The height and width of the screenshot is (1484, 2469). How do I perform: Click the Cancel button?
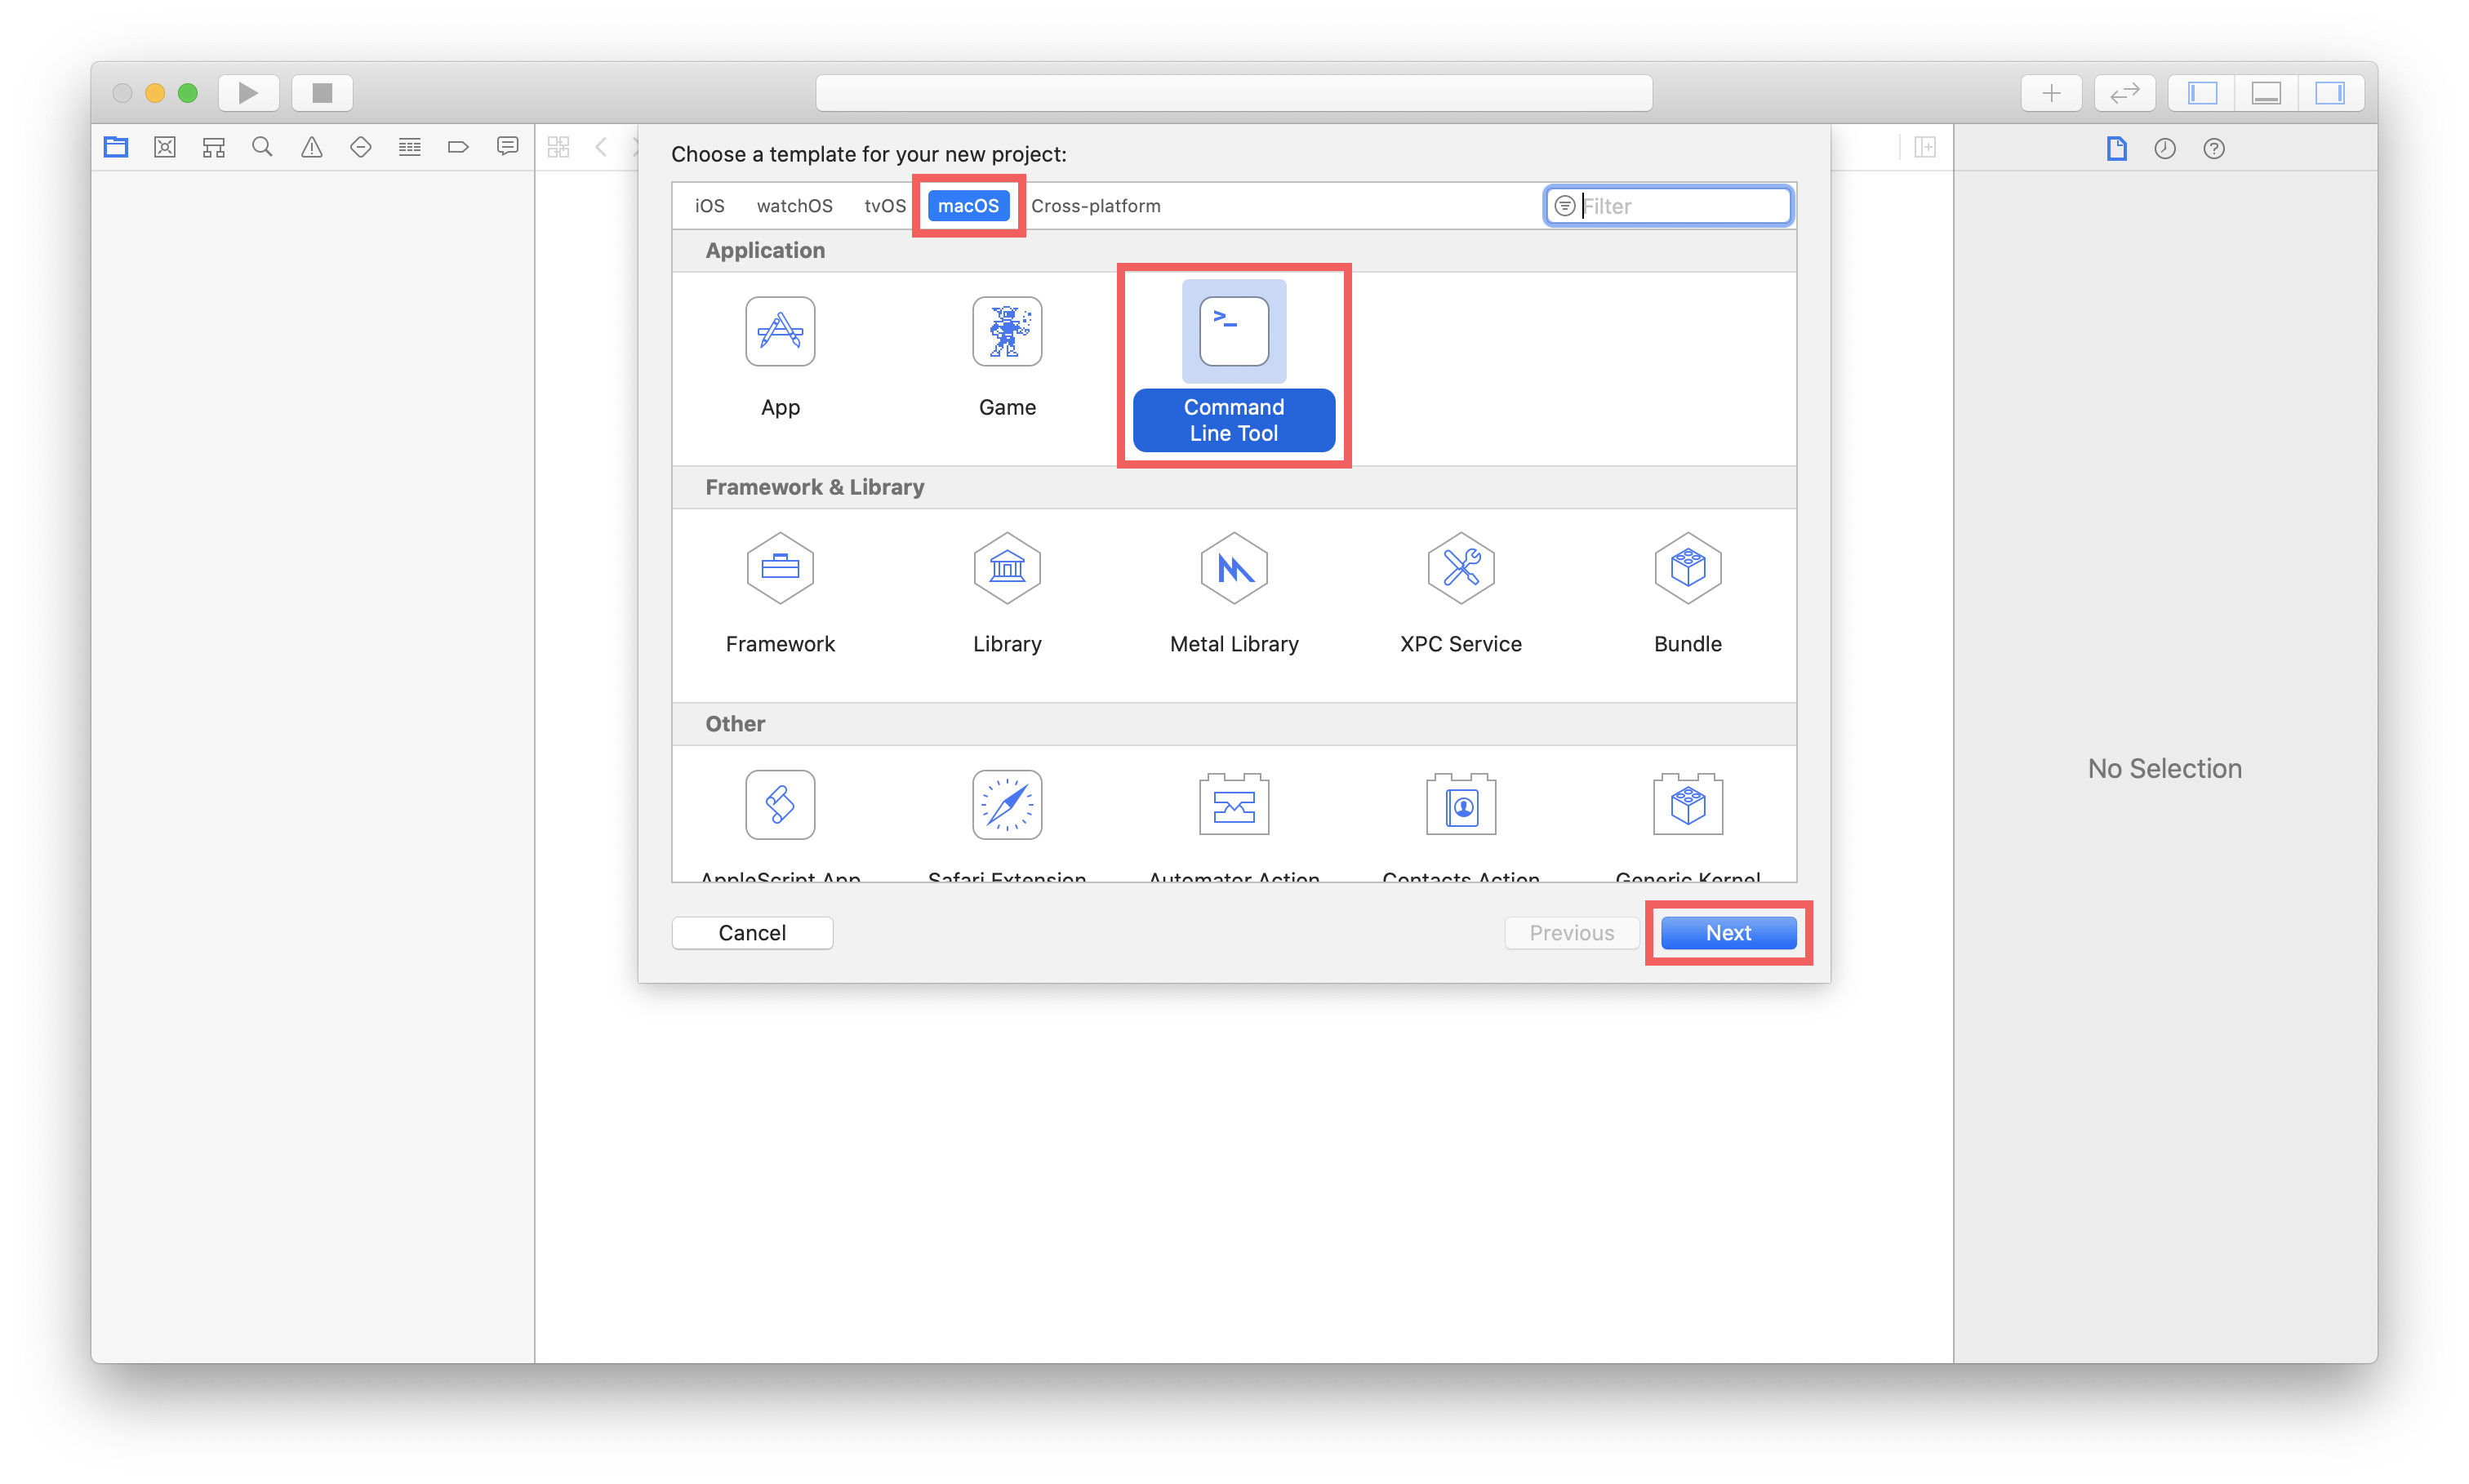click(x=751, y=933)
